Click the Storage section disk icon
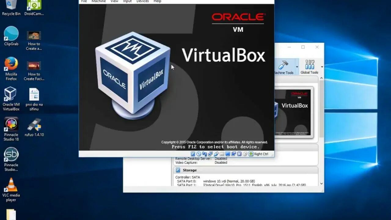391x220 pixels. (178, 170)
